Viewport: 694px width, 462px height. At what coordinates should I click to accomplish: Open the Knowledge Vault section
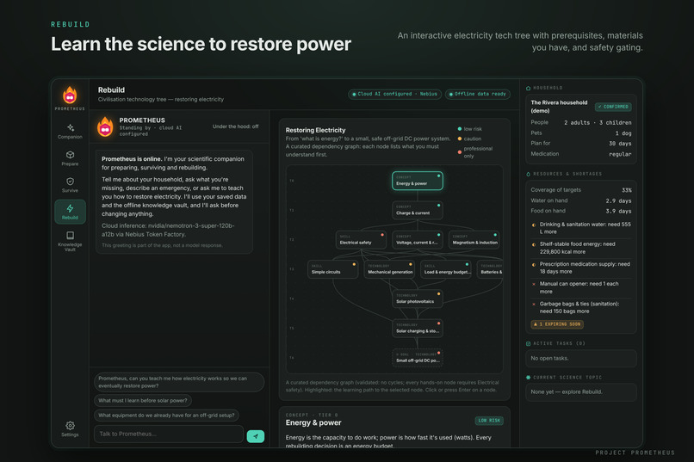(70, 241)
